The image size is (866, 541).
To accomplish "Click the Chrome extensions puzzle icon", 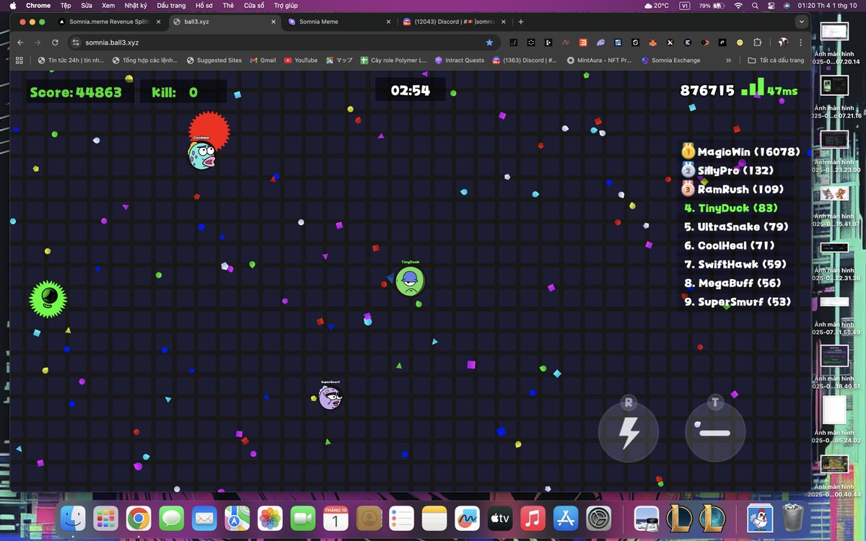I will click(x=756, y=42).
